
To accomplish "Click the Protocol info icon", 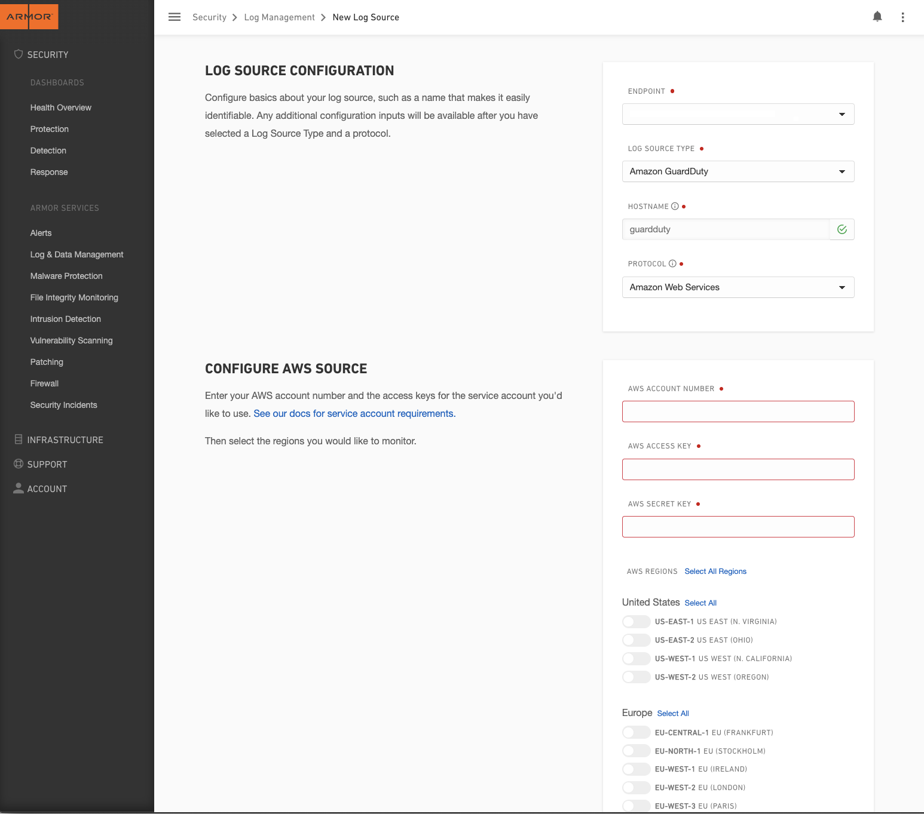I will pos(672,264).
